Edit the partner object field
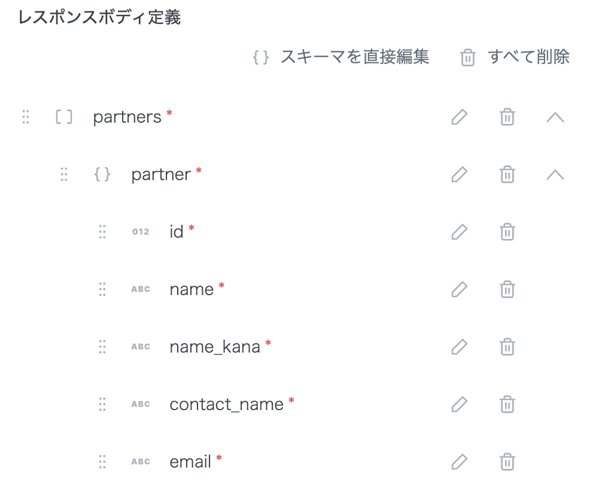This screenshot has width=596, height=503. click(x=459, y=174)
